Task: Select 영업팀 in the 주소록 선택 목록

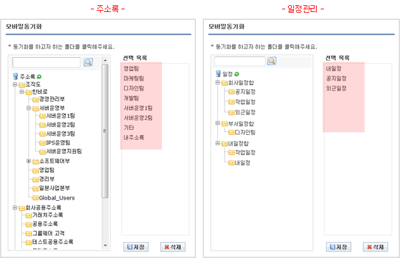Action: coord(131,68)
